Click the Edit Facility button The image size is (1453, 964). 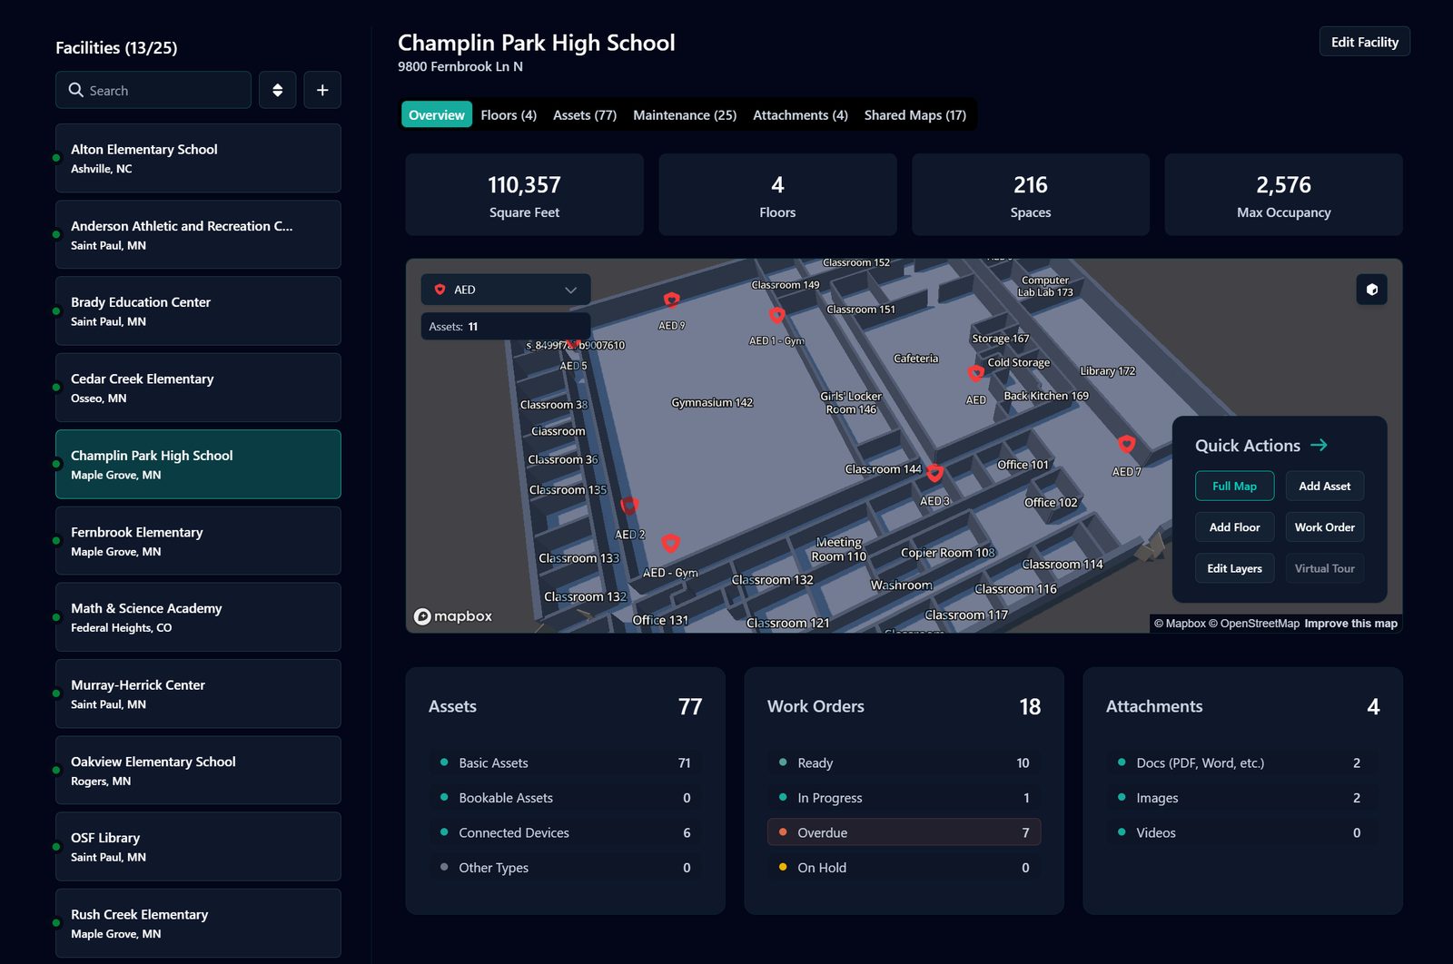coord(1364,42)
